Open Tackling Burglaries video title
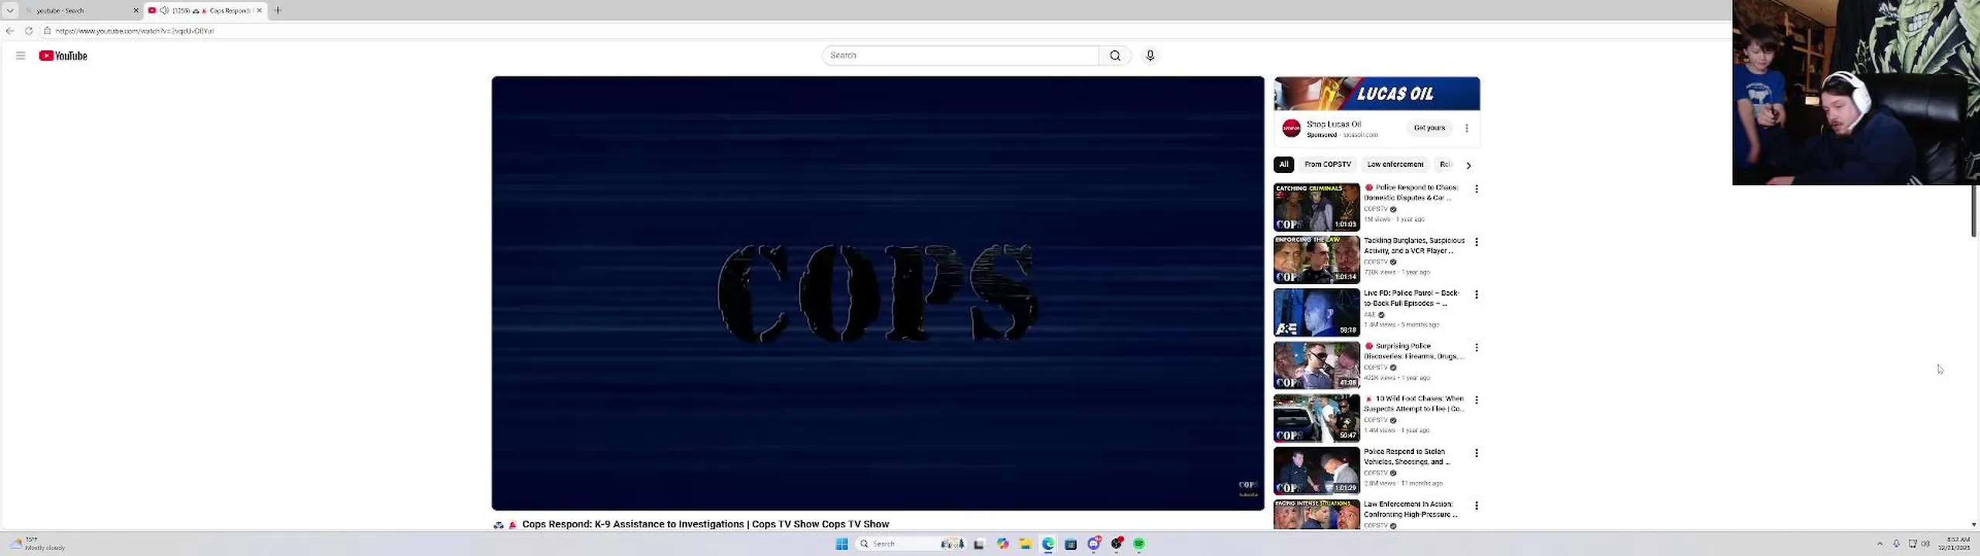The width and height of the screenshot is (1980, 556). [x=1415, y=246]
